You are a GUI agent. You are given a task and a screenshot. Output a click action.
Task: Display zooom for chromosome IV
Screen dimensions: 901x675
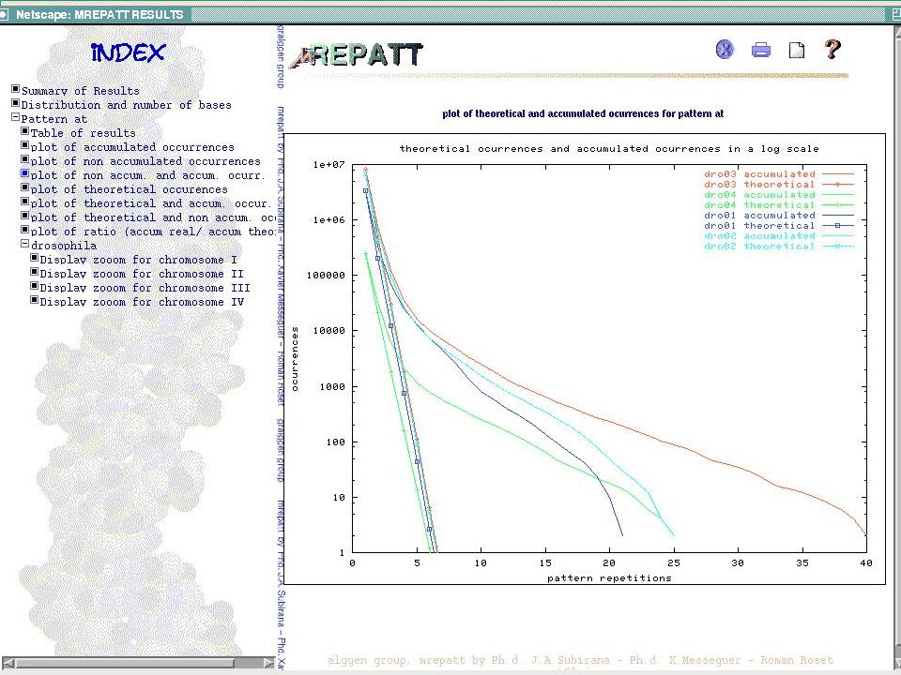click(x=142, y=302)
